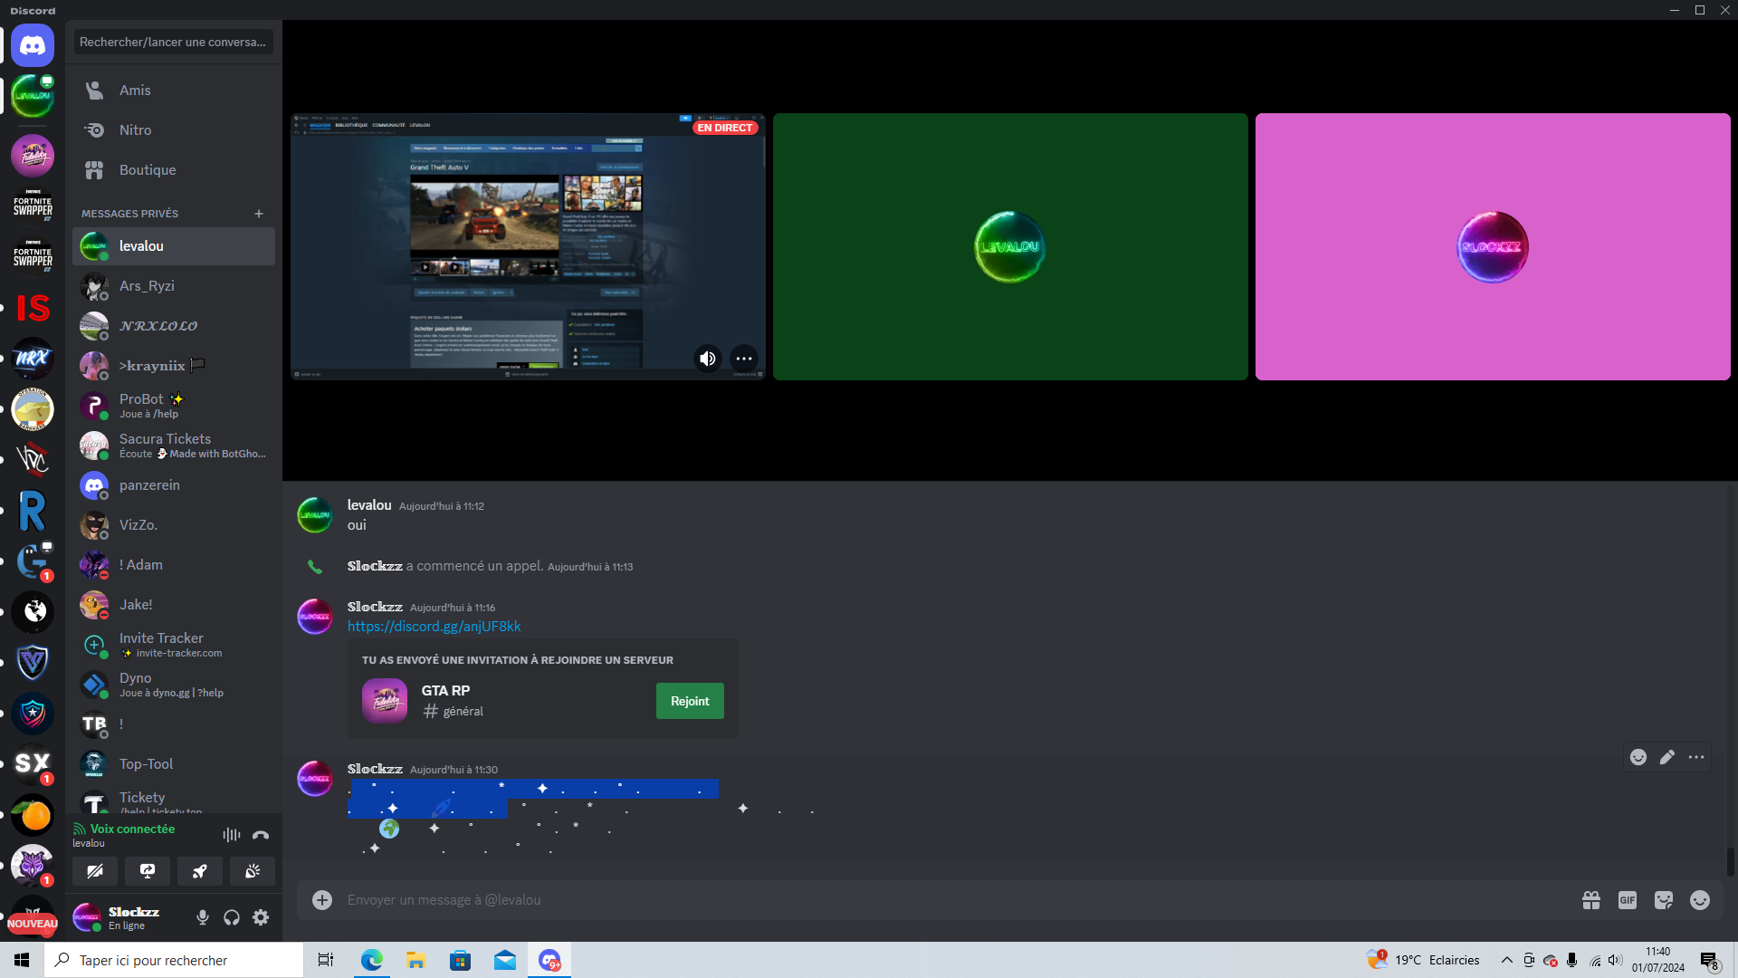This screenshot has height=978, width=1738.
Task: Open the first Fortnite Swapper server
Action: (33, 206)
